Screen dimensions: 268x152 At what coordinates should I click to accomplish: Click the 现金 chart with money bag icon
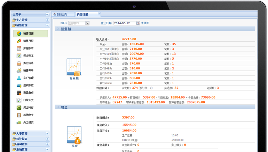pyautogui.click(x=74, y=135)
